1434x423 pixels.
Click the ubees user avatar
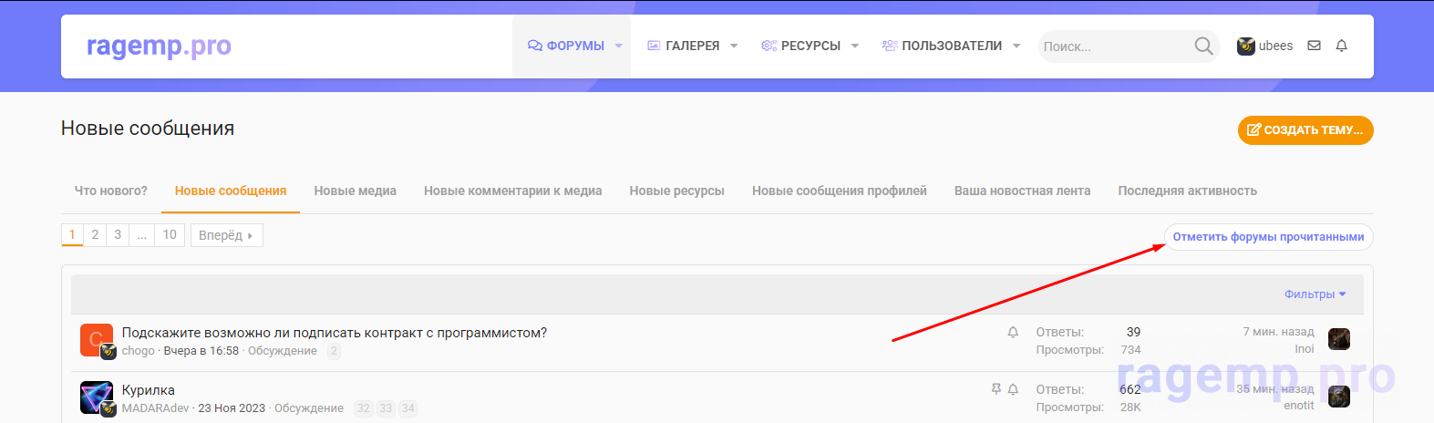[1245, 46]
